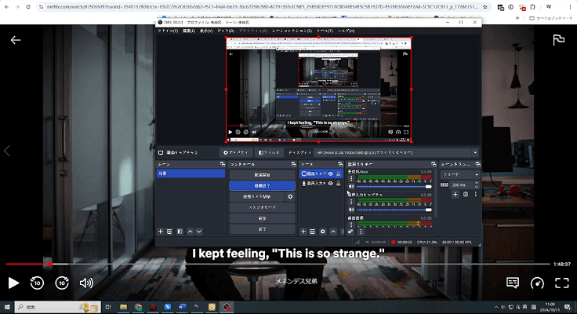Add a new source in OBS Sources panel
Viewport: 577px width, 314px height.
303,232
